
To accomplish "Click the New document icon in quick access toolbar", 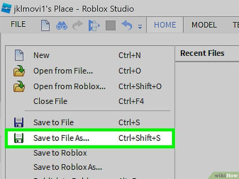I will point(46,25).
